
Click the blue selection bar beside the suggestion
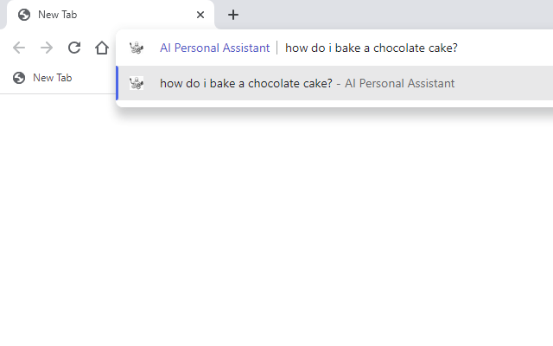[118, 83]
